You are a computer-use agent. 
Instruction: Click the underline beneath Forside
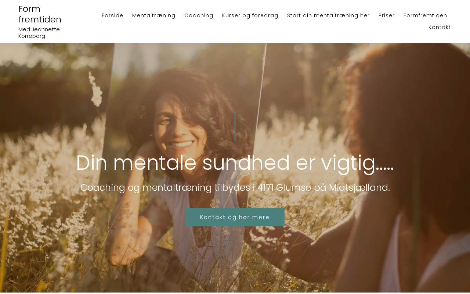(112, 21)
